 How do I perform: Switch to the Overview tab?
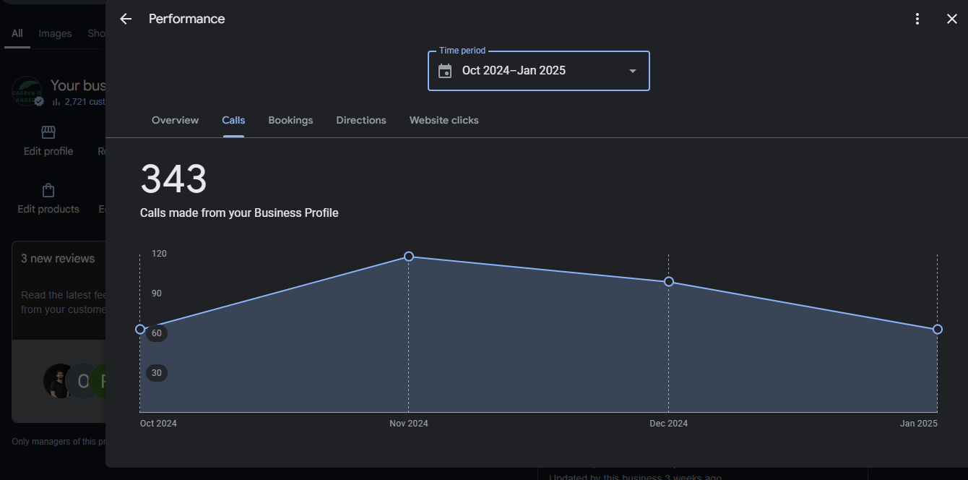(x=175, y=120)
